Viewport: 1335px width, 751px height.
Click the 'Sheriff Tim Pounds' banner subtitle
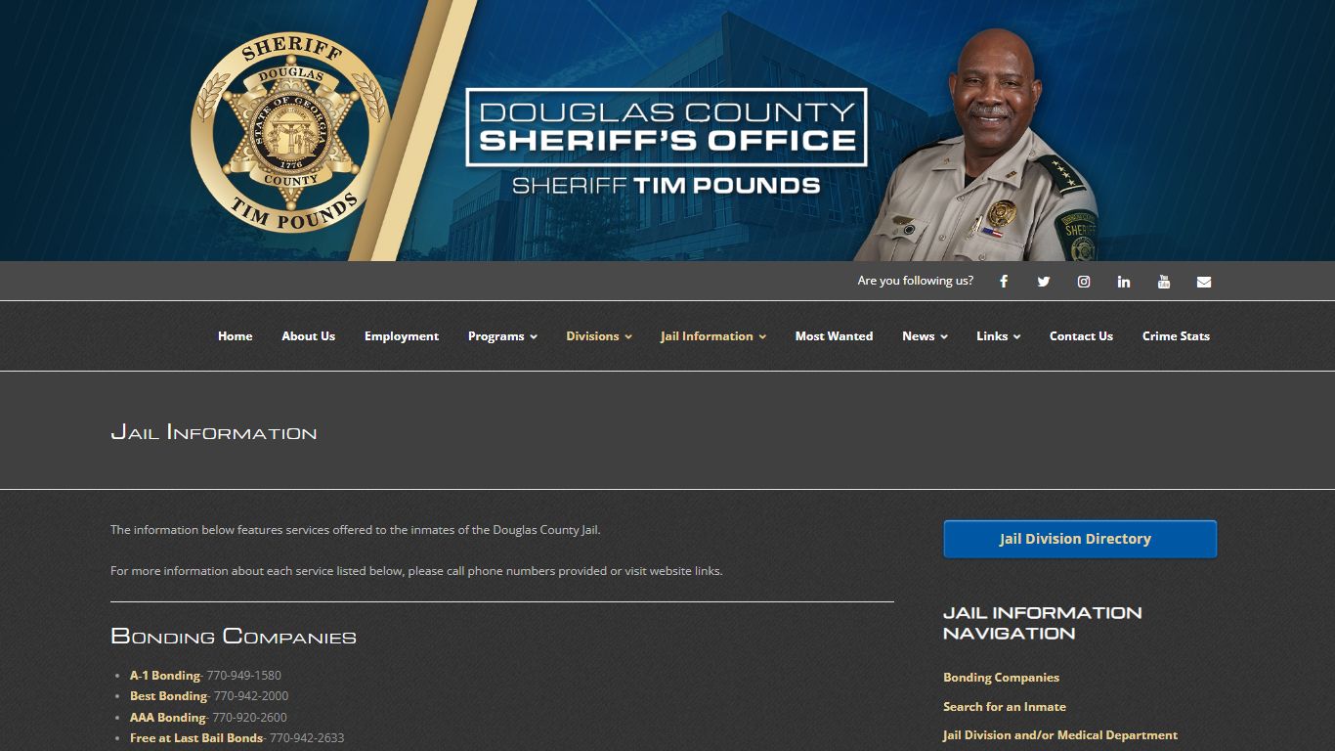(x=667, y=185)
